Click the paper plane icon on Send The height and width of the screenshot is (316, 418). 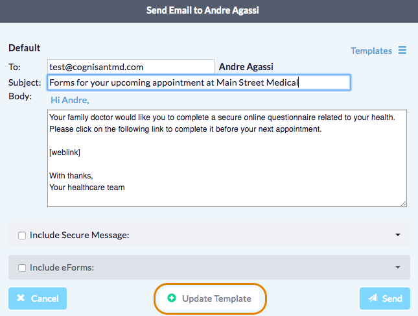point(373,298)
